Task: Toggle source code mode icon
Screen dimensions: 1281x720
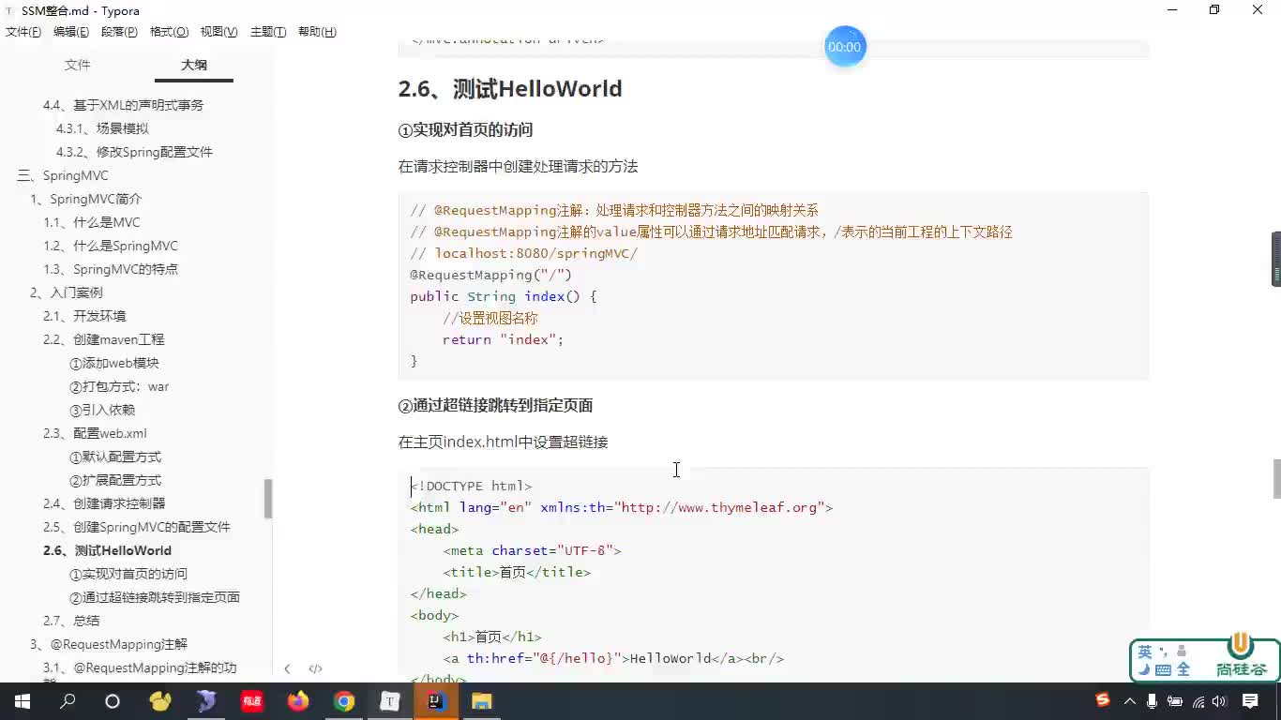Action: [315, 668]
